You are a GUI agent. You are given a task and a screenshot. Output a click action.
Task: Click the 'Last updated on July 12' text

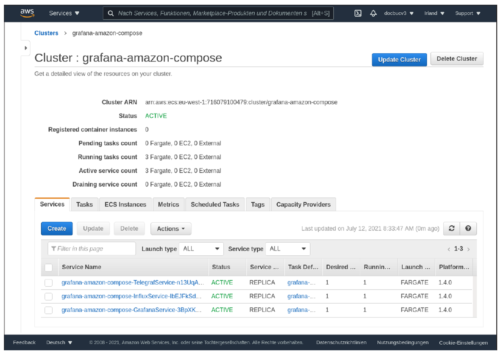tap(370, 229)
